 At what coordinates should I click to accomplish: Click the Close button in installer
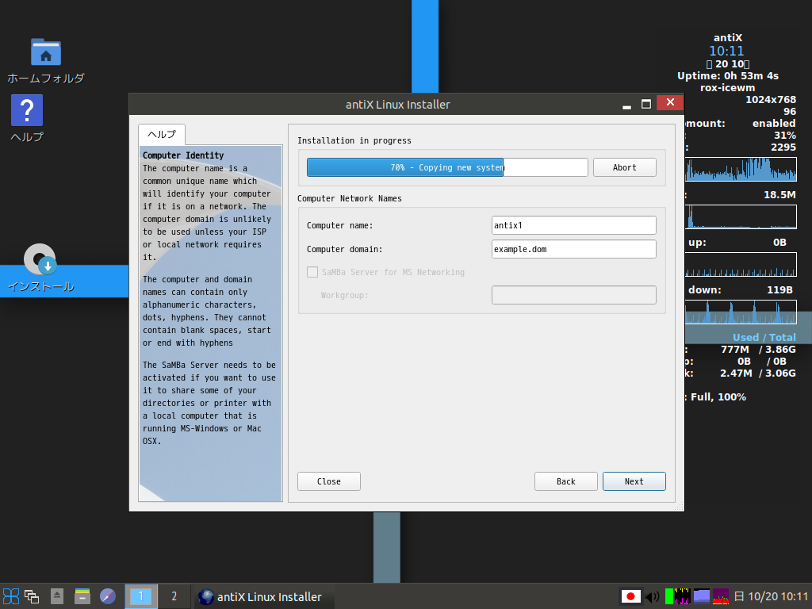pos(329,481)
